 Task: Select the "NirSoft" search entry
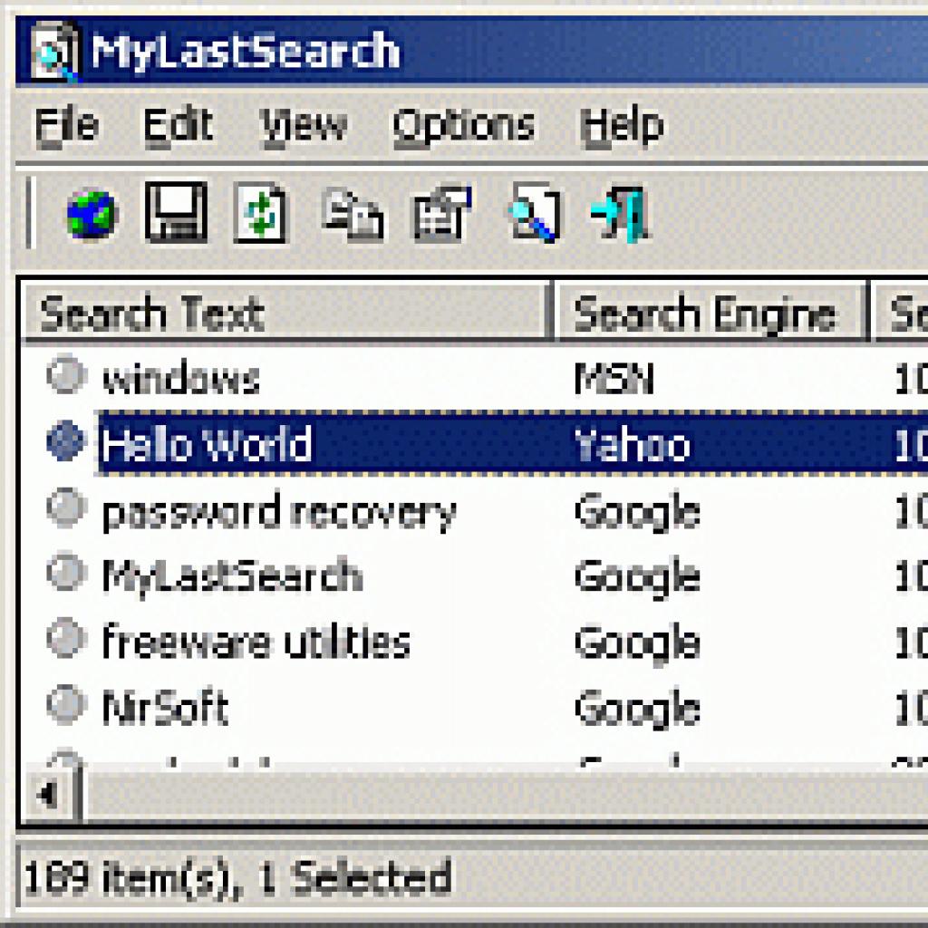click(165, 707)
